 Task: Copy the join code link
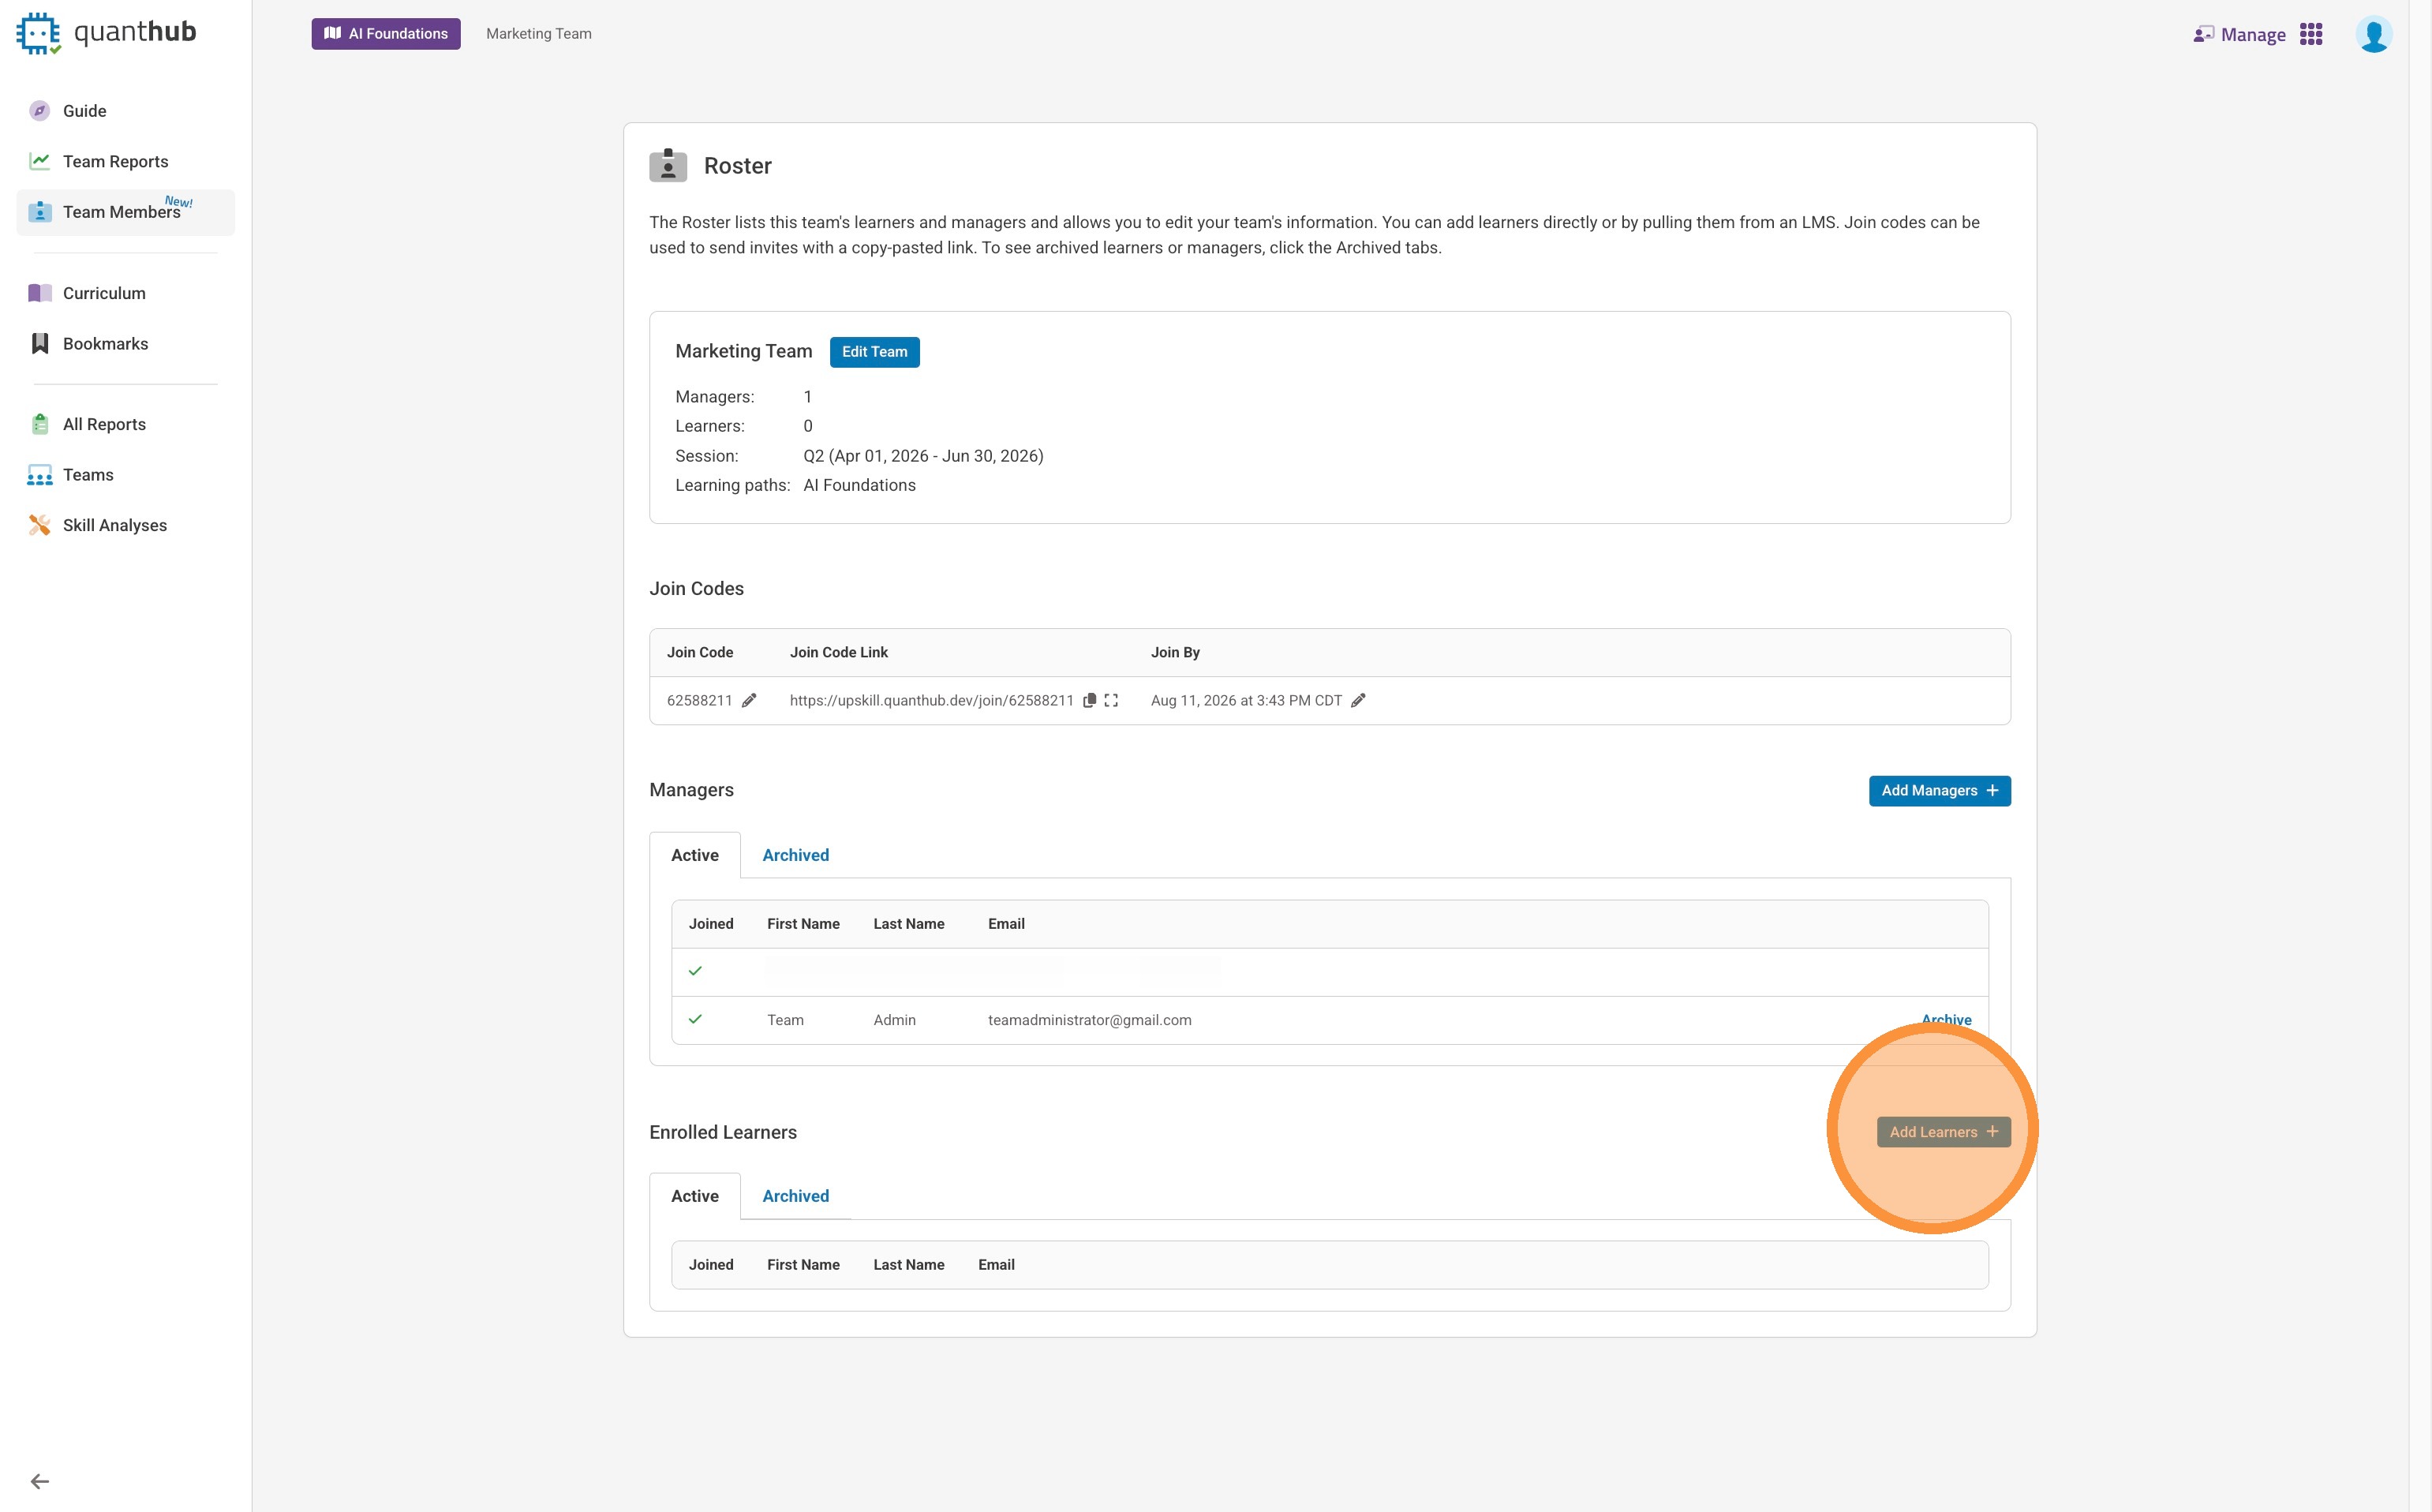pyautogui.click(x=1090, y=701)
